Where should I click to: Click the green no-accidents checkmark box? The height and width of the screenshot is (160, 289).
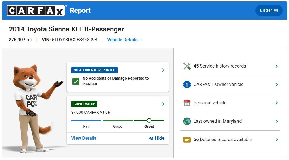point(76,81)
